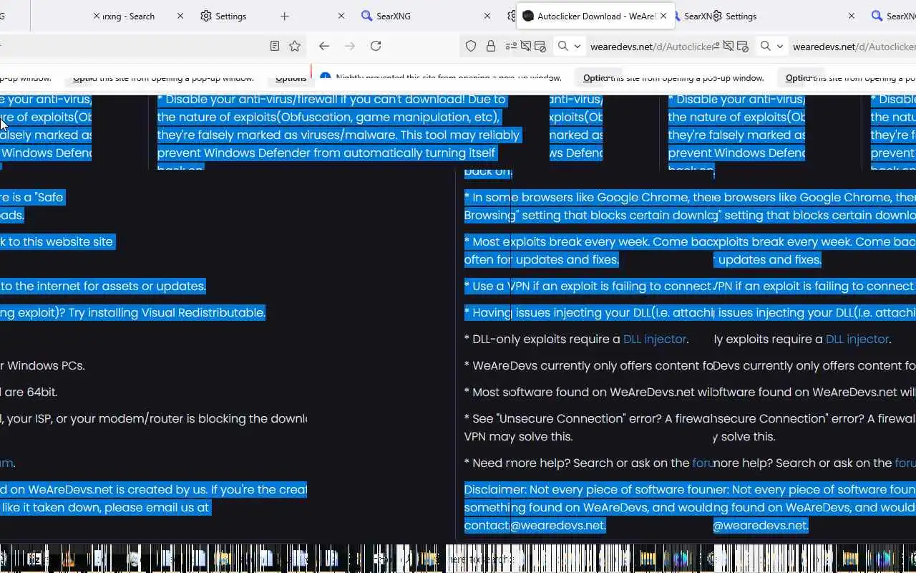Image resolution: width=916 pixels, height=573 pixels.
Task: Click the line 'k to this website site'
Action: pos(57,241)
